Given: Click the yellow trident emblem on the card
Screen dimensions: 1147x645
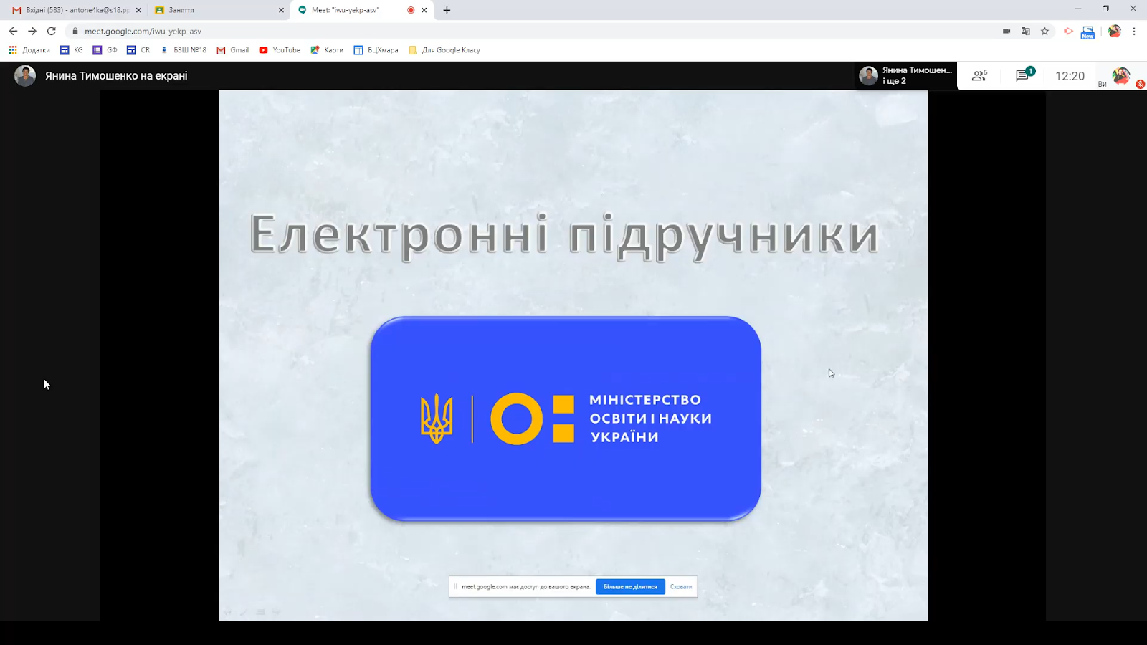Looking at the screenshot, I should point(437,419).
